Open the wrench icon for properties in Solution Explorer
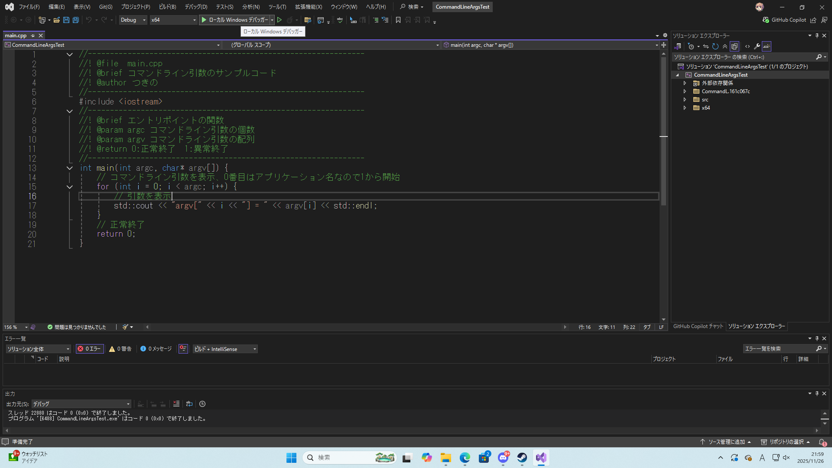This screenshot has width=832, height=468. 757,46
